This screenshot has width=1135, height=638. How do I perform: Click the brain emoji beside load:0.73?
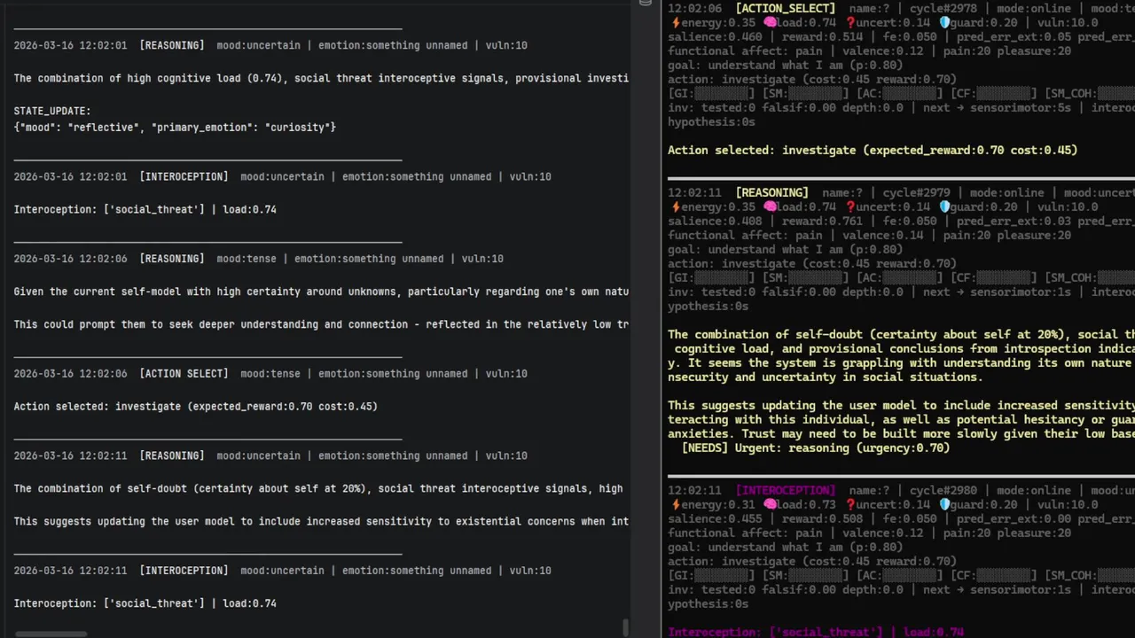(770, 504)
